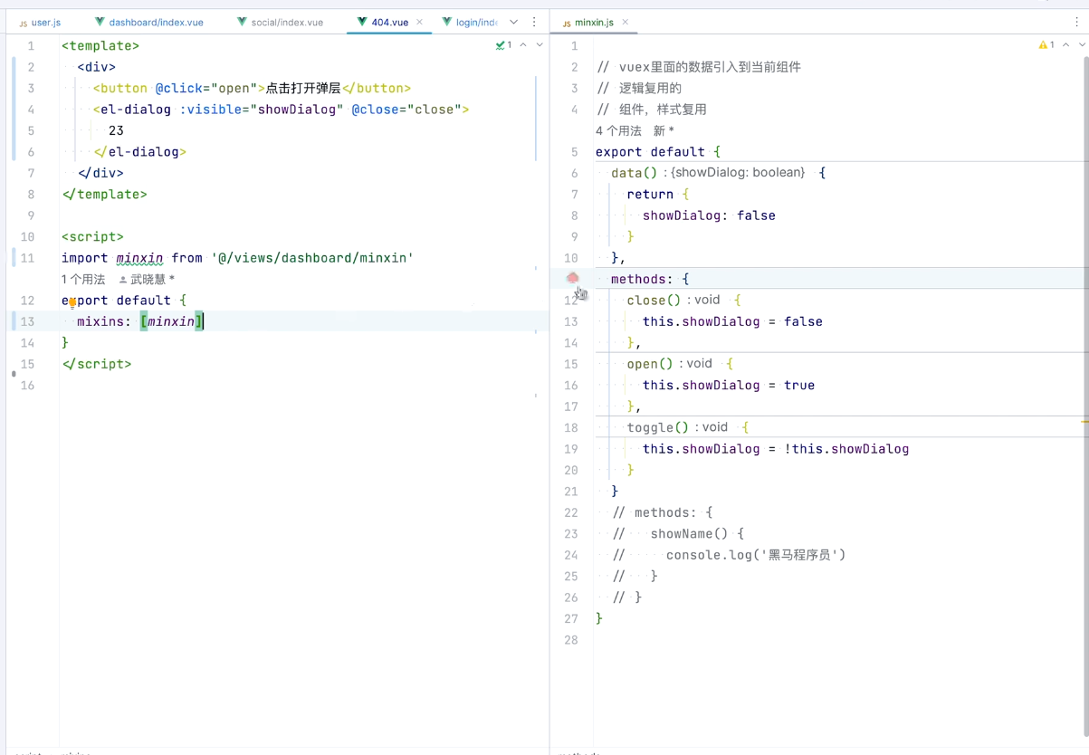
Task: Click Vue icon on social/index.vue tab
Action: (x=242, y=22)
